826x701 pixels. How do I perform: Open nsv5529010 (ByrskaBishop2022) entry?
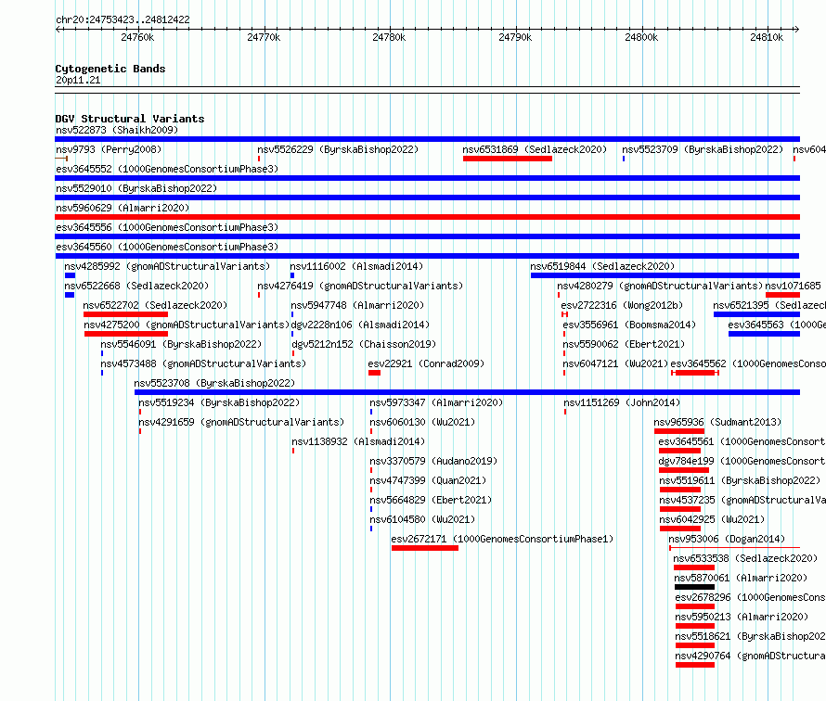[136, 188]
